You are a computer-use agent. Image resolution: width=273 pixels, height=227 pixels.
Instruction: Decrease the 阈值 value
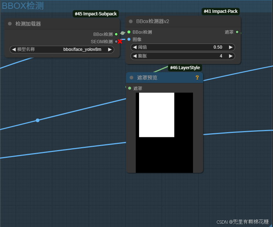(x=135, y=47)
